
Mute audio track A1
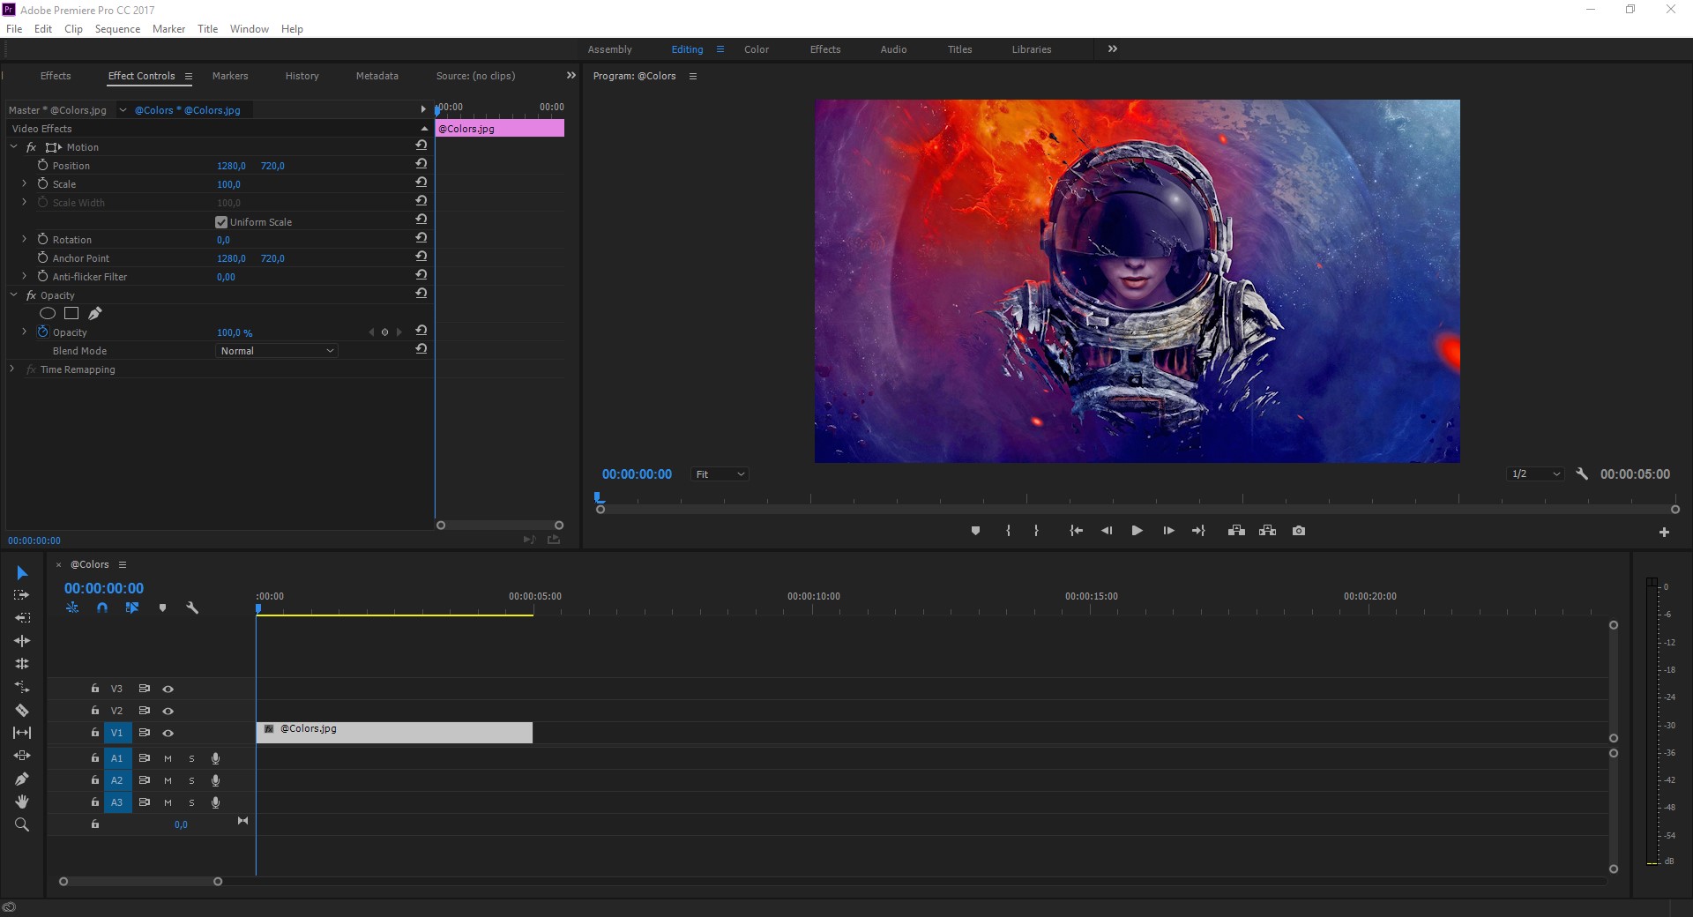click(x=168, y=758)
